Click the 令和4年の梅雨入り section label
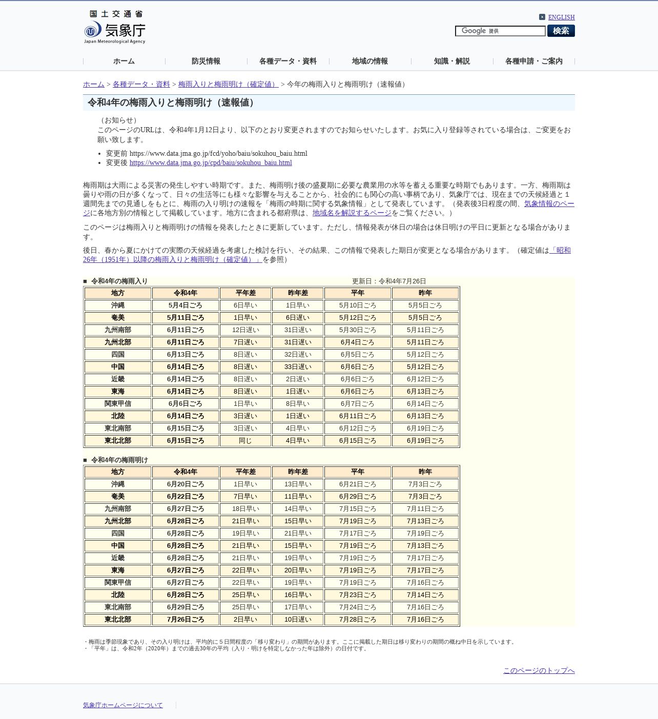658x719 pixels. (x=119, y=281)
